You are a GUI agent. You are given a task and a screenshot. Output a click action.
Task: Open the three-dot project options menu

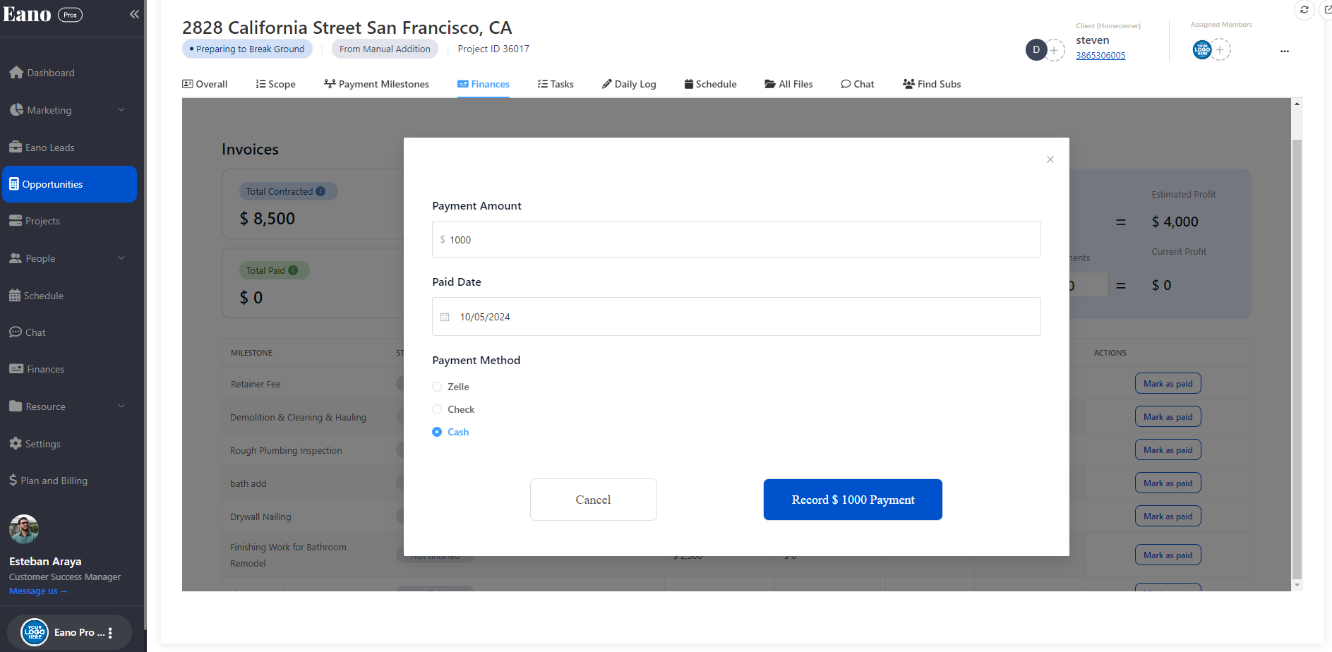coord(1284,51)
